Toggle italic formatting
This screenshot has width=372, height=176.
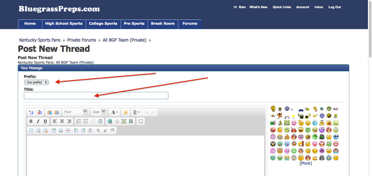(x=38, y=121)
